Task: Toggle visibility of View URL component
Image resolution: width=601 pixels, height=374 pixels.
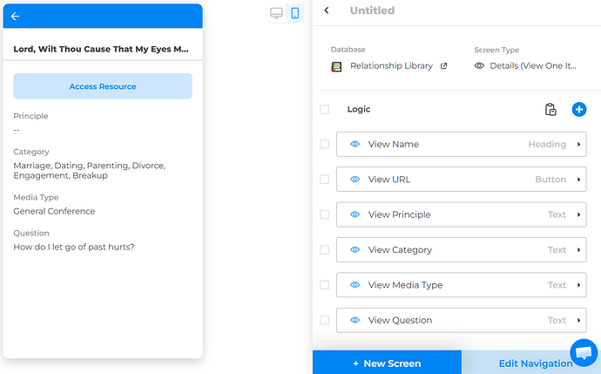Action: (x=355, y=179)
